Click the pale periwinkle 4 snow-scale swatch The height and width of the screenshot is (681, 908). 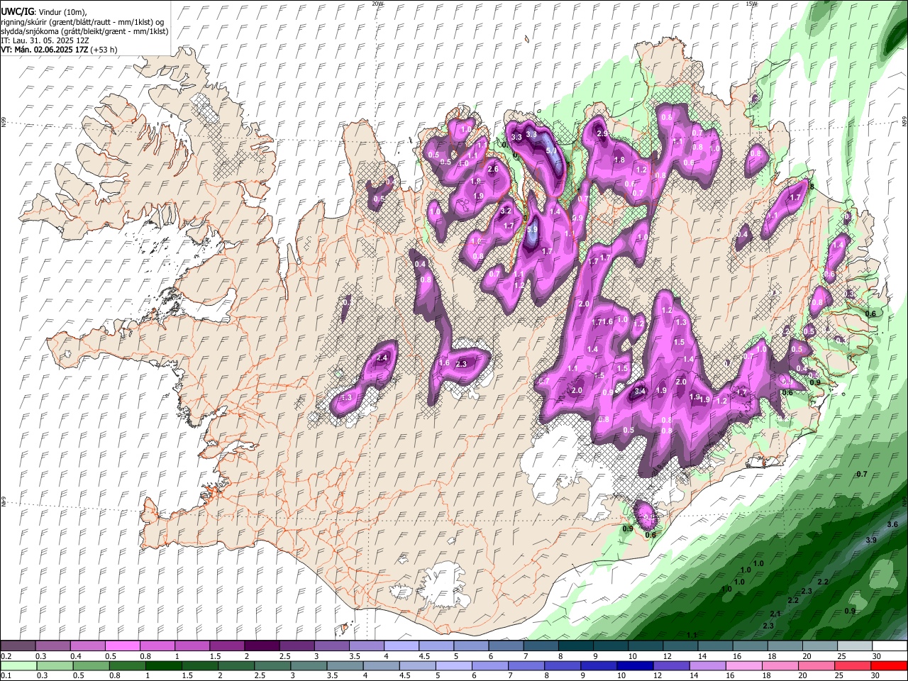pyautogui.click(x=402, y=646)
